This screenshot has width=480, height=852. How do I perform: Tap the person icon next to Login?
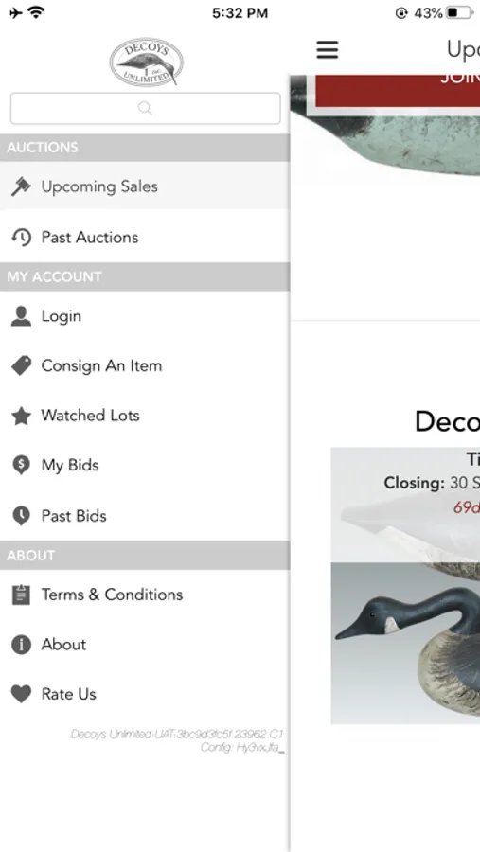pyautogui.click(x=21, y=316)
